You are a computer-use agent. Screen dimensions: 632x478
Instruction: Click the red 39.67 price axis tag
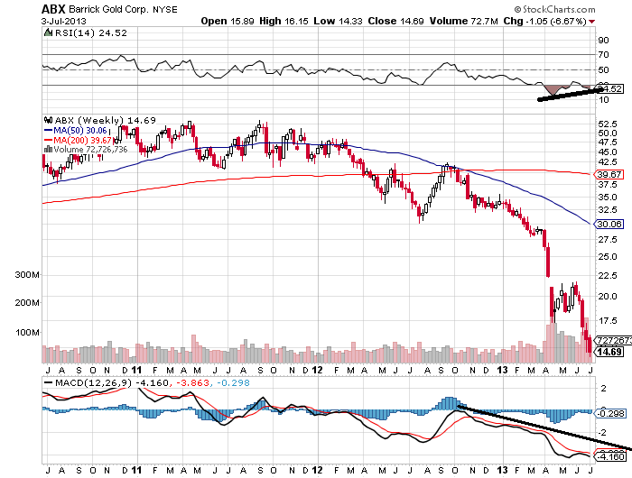pos(609,174)
